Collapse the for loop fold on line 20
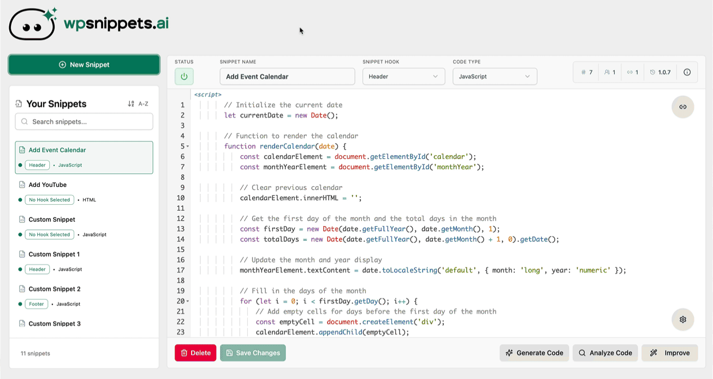Image resolution: width=713 pixels, height=379 pixels. point(188,301)
